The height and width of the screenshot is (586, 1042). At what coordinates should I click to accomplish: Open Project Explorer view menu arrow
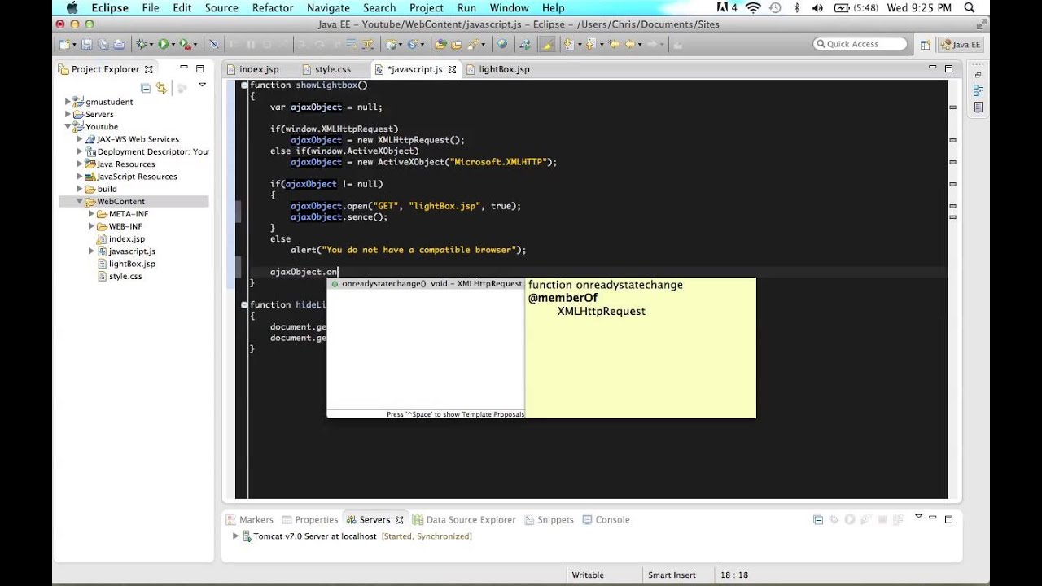(x=202, y=85)
